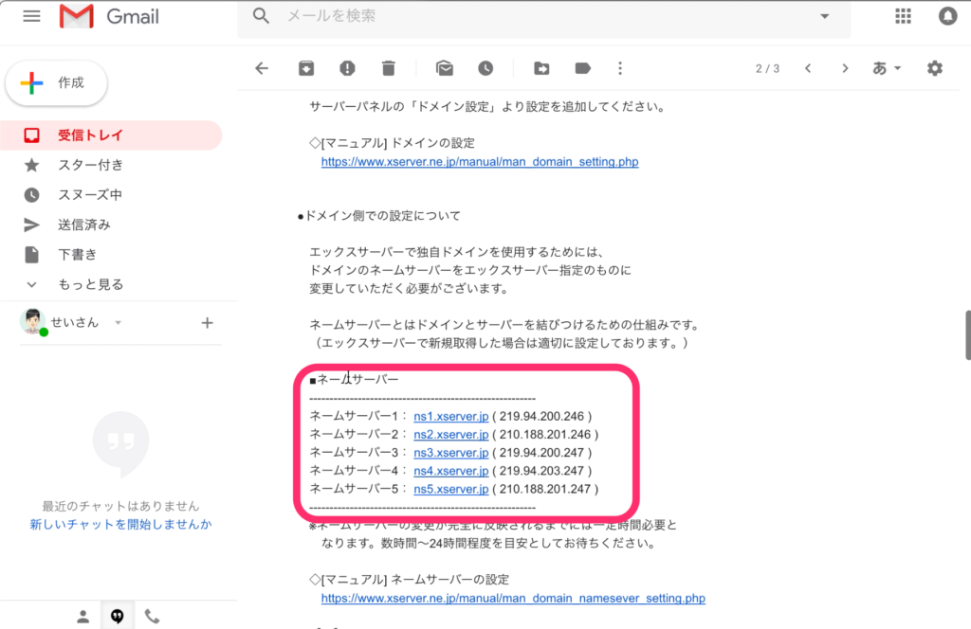Click the 作成 compose button
This screenshot has height=629, width=971.
(57, 83)
